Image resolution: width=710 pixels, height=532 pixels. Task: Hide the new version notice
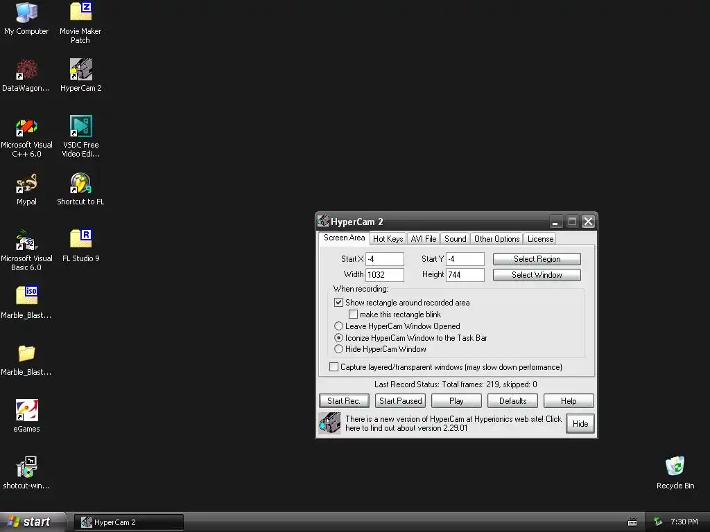[x=580, y=423]
